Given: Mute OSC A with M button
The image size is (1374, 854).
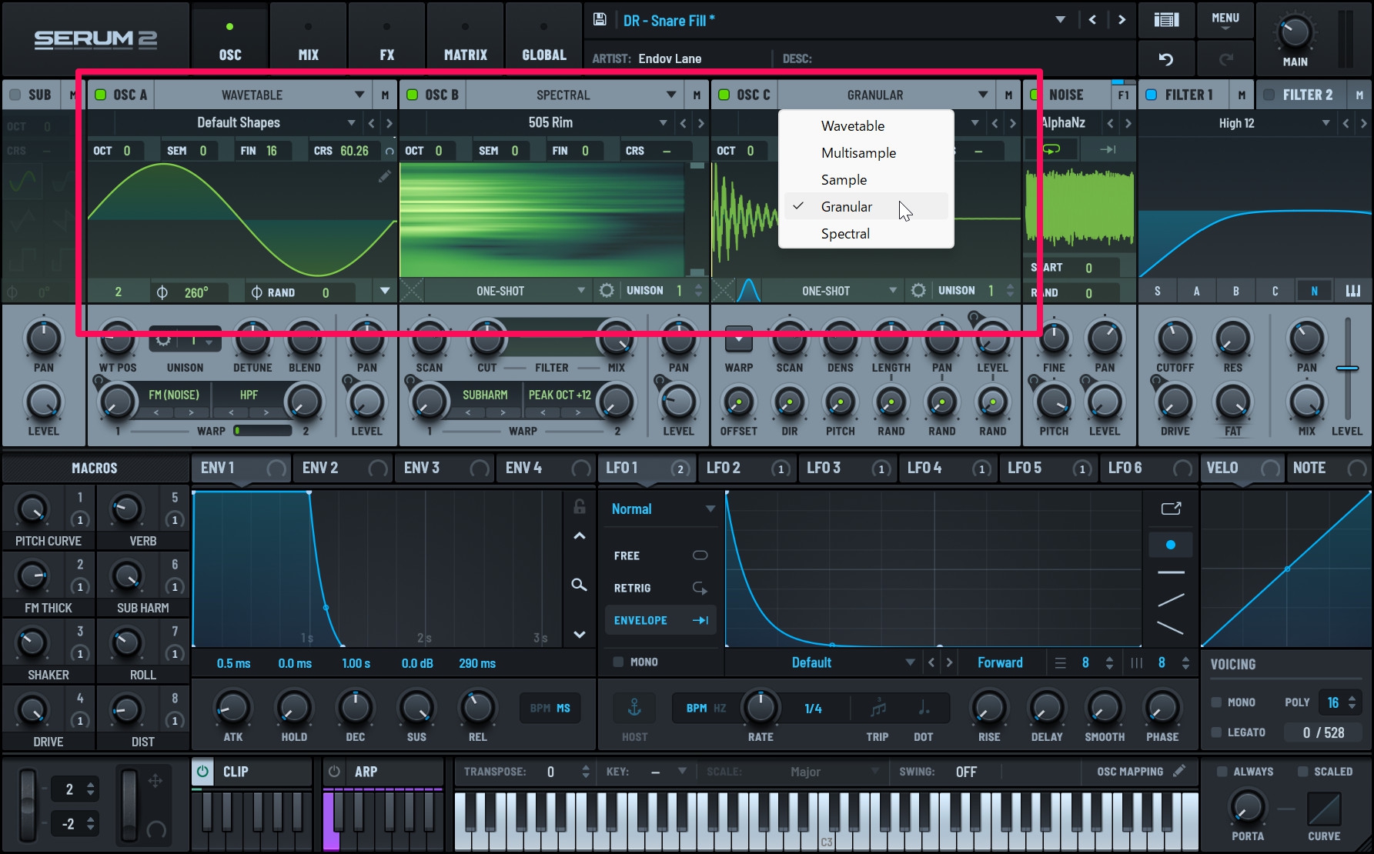Looking at the screenshot, I should point(385,95).
